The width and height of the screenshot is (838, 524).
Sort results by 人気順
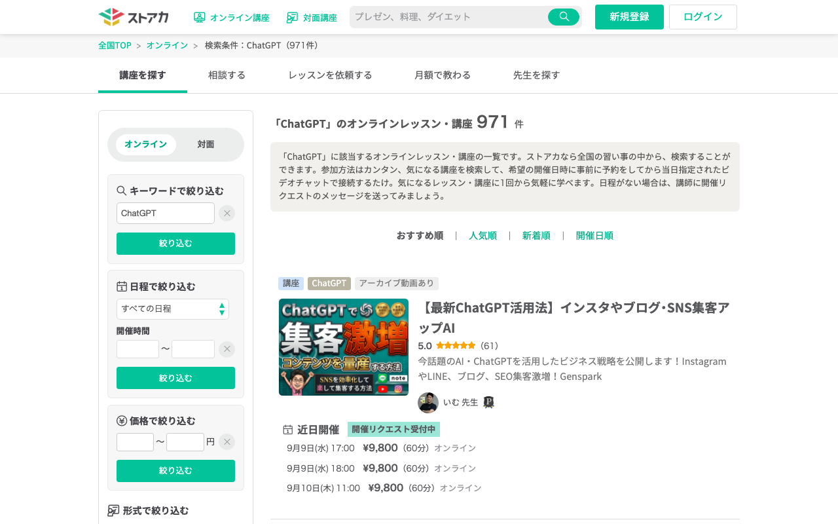tap(483, 236)
